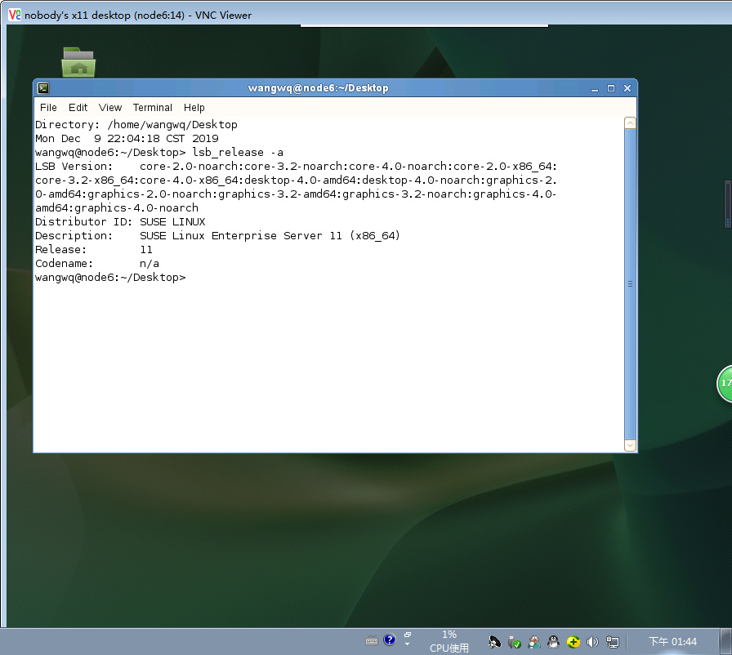Click the Directory: /home/wangwq/Desktop line
This screenshot has height=655, width=732.
[x=136, y=125]
